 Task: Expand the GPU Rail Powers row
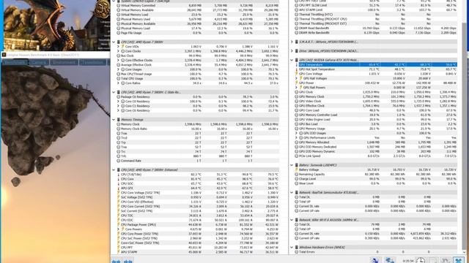pyautogui.click(x=296, y=88)
